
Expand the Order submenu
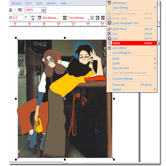coord(132,59)
